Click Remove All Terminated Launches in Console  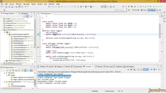134,69
